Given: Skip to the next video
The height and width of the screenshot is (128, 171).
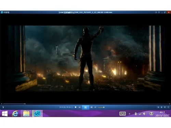Looking at the screenshot, I should click(91, 107).
